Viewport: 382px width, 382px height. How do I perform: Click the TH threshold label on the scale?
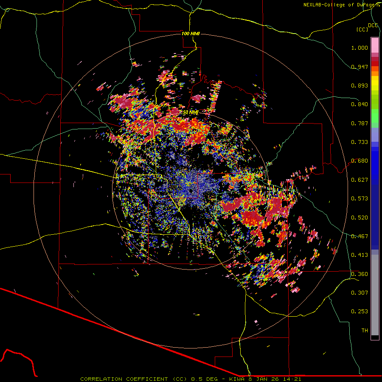[365, 331]
